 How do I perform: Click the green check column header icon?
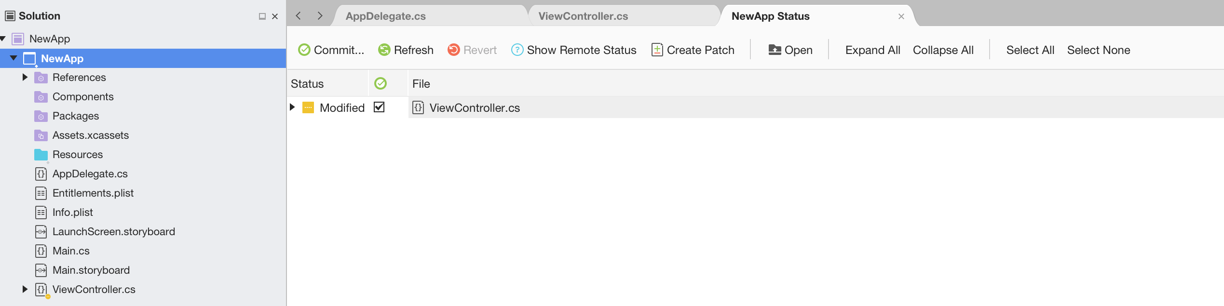click(381, 84)
